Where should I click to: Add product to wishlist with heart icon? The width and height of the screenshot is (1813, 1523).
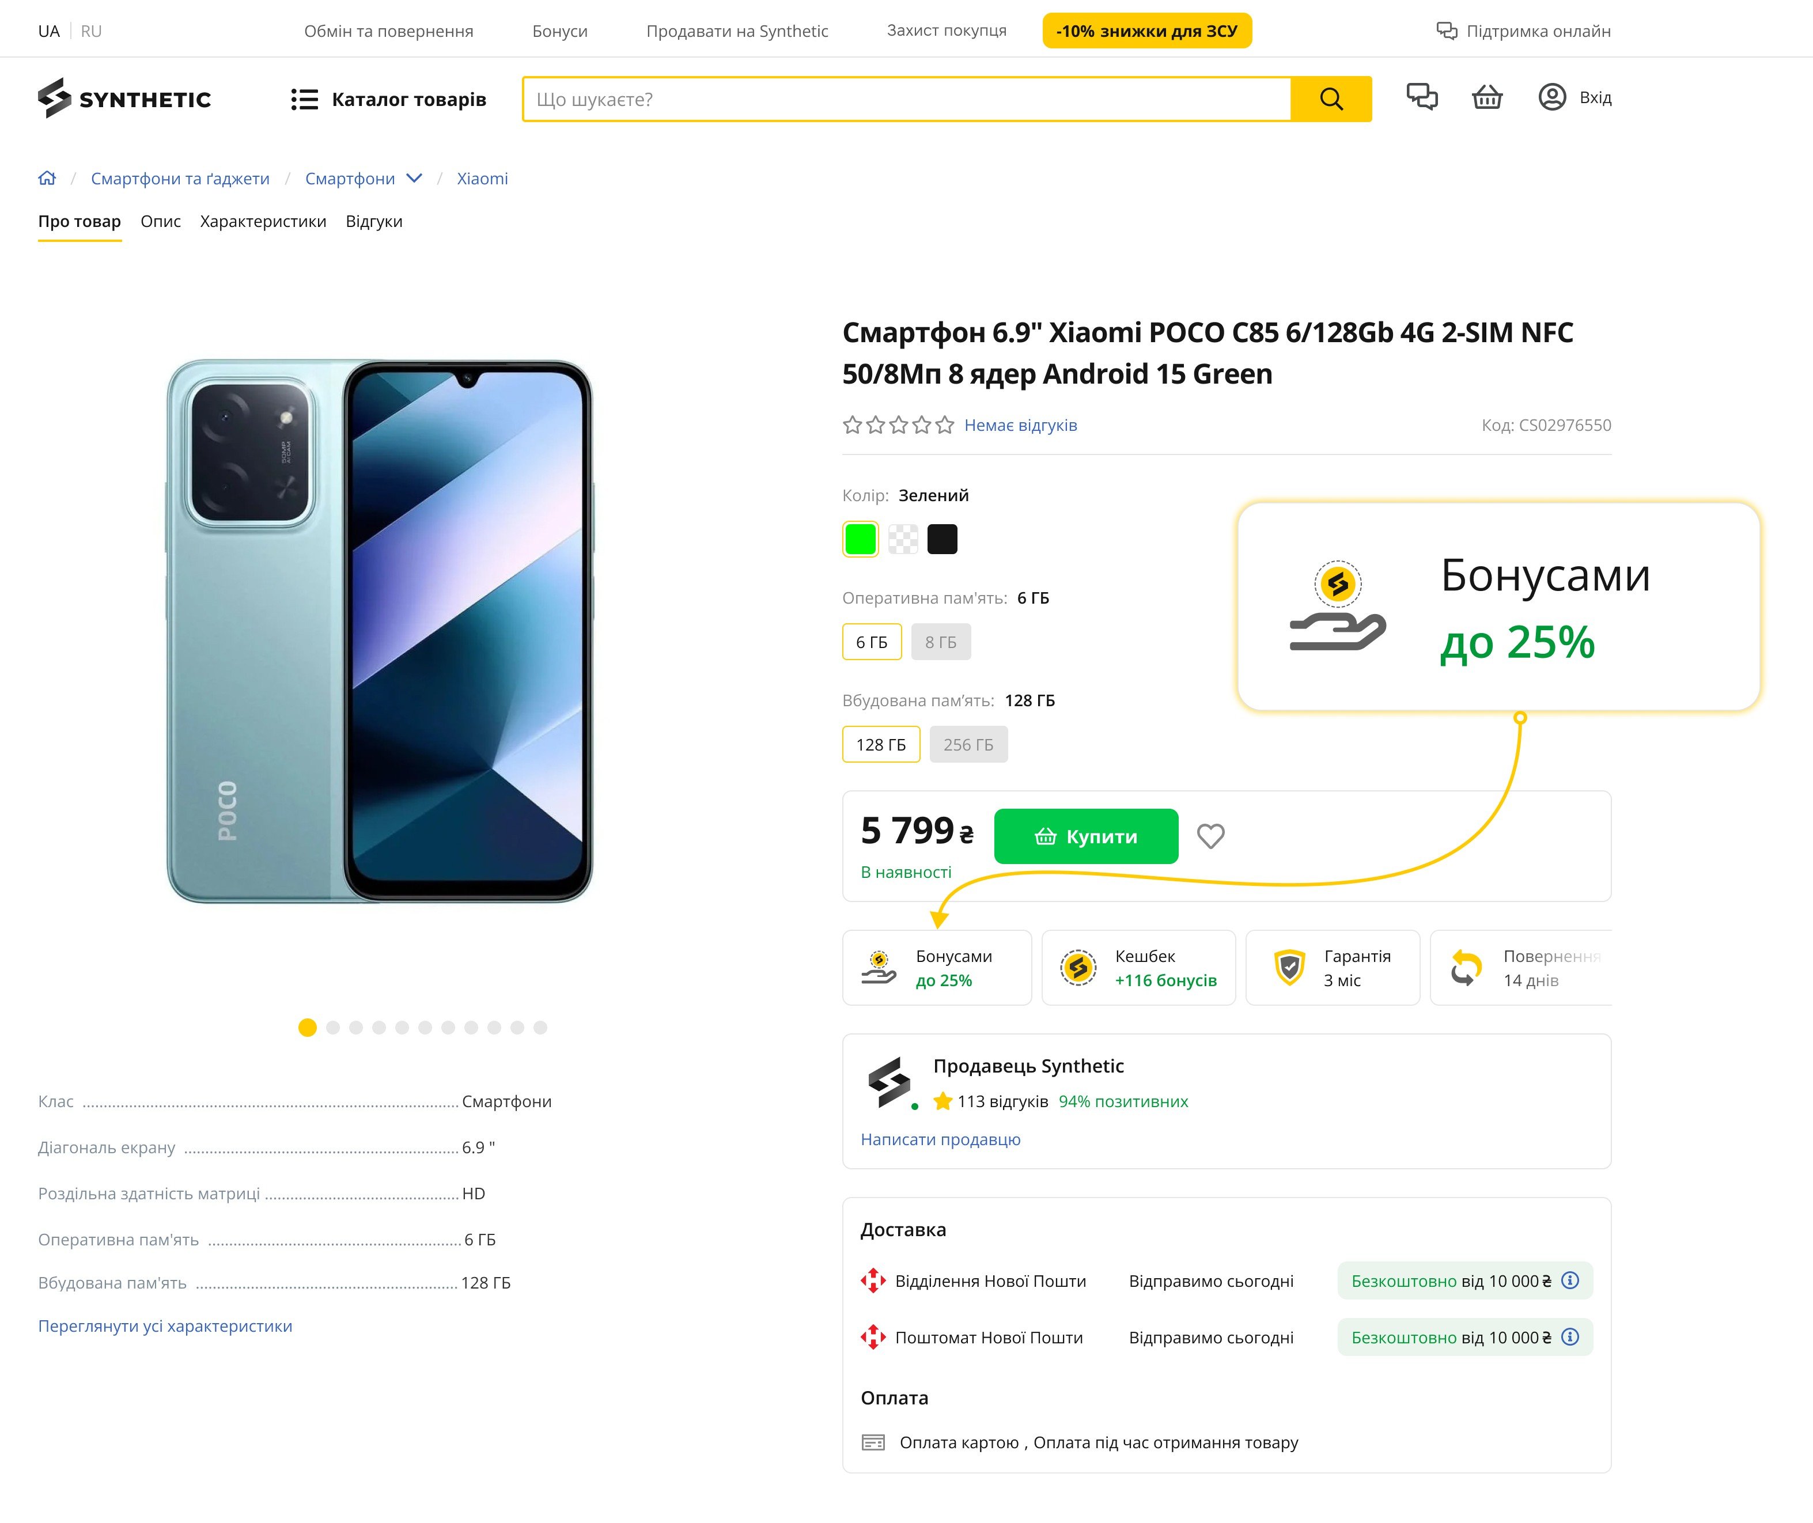click(1210, 836)
